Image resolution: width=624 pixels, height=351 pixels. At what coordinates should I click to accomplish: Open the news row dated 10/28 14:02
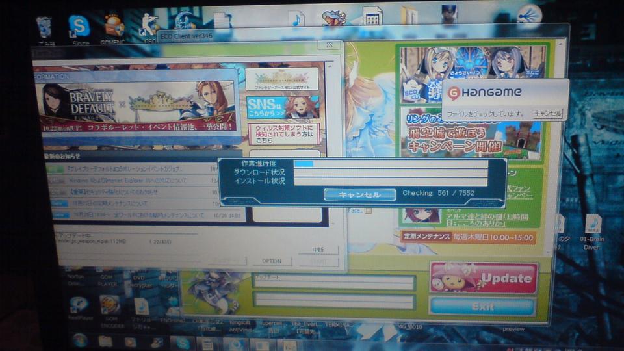tap(148, 215)
